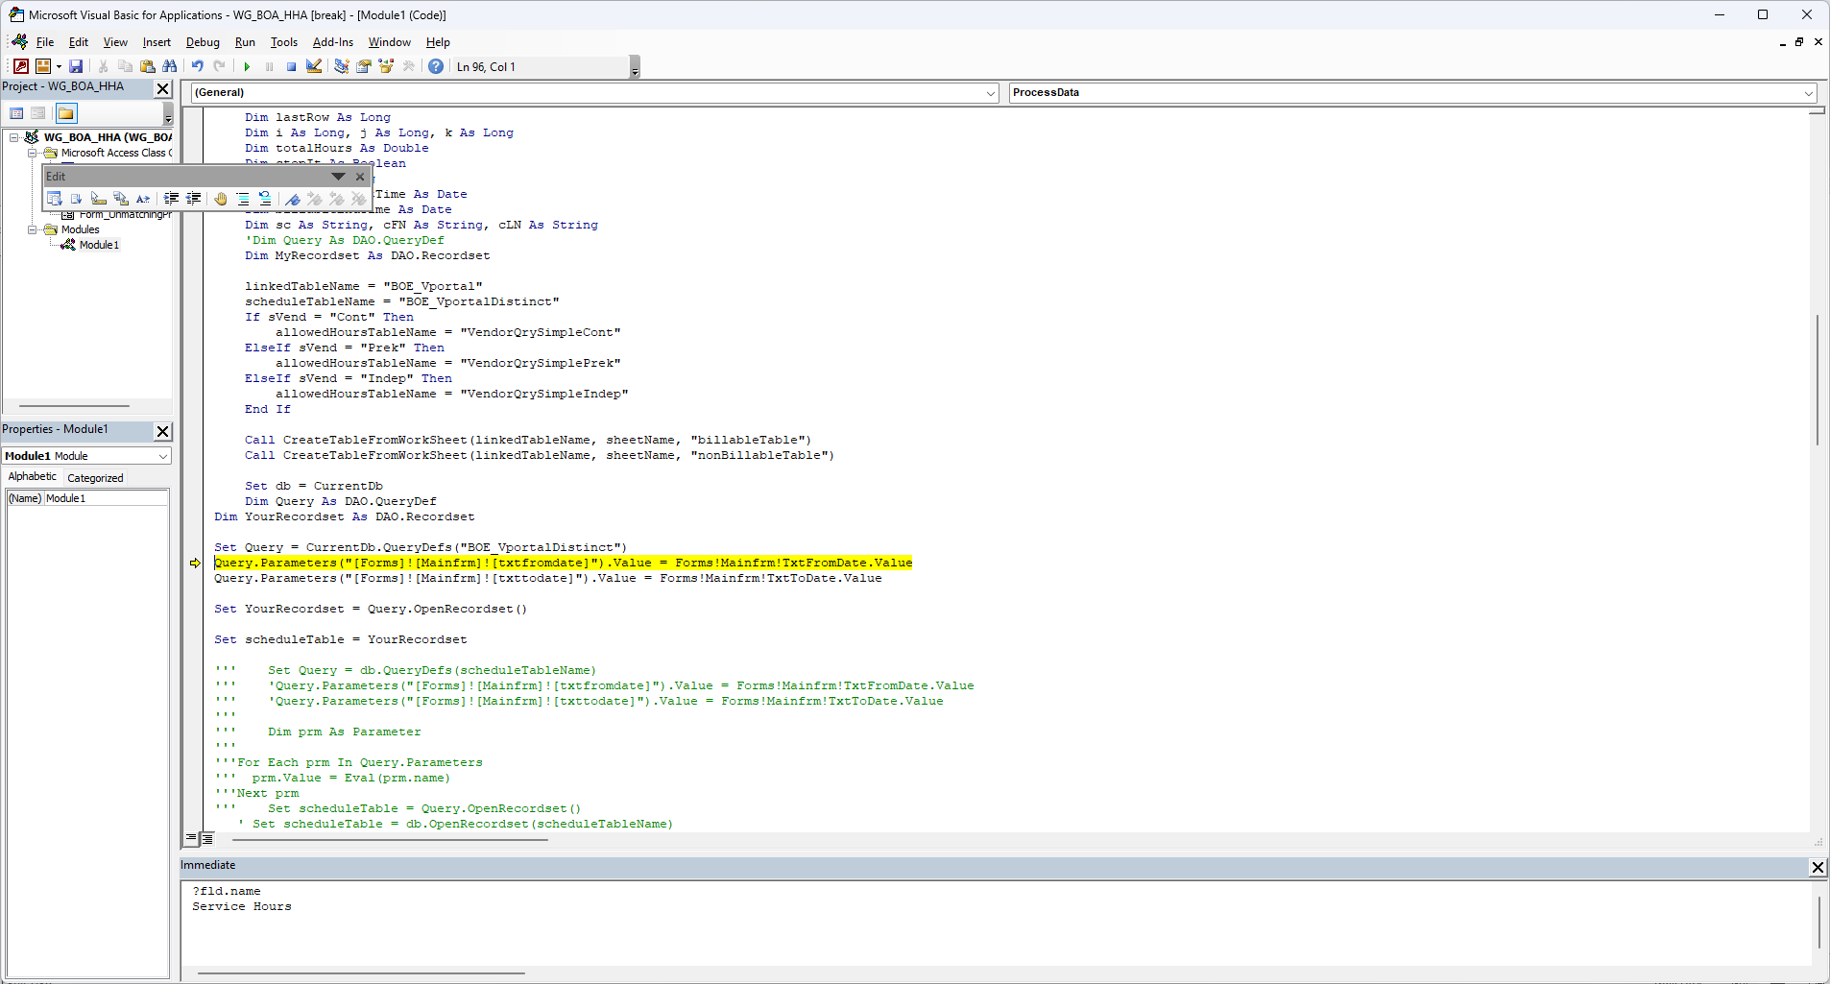Open the Project Explorer icon
Viewport: 1830px width, 984px height.
[x=341, y=66]
